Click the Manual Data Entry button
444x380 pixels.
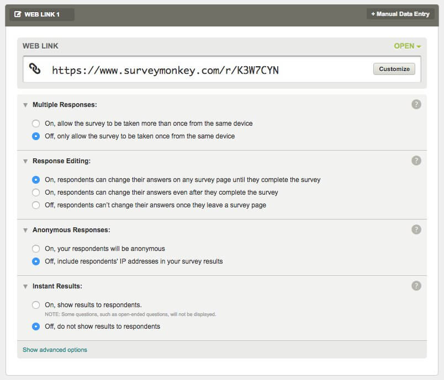click(400, 14)
